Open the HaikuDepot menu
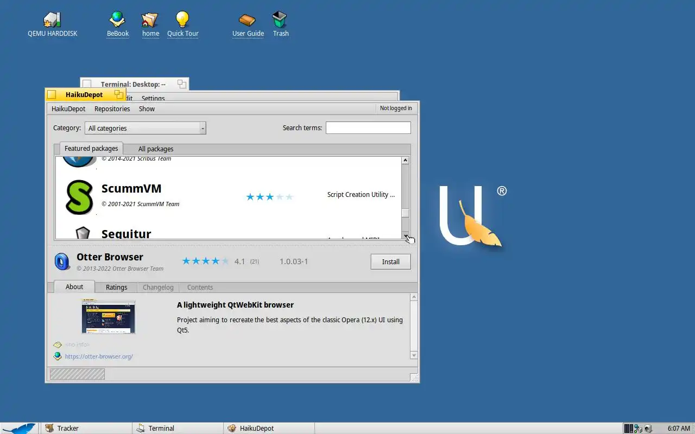Image resolution: width=695 pixels, height=434 pixels. click(68, 108)
